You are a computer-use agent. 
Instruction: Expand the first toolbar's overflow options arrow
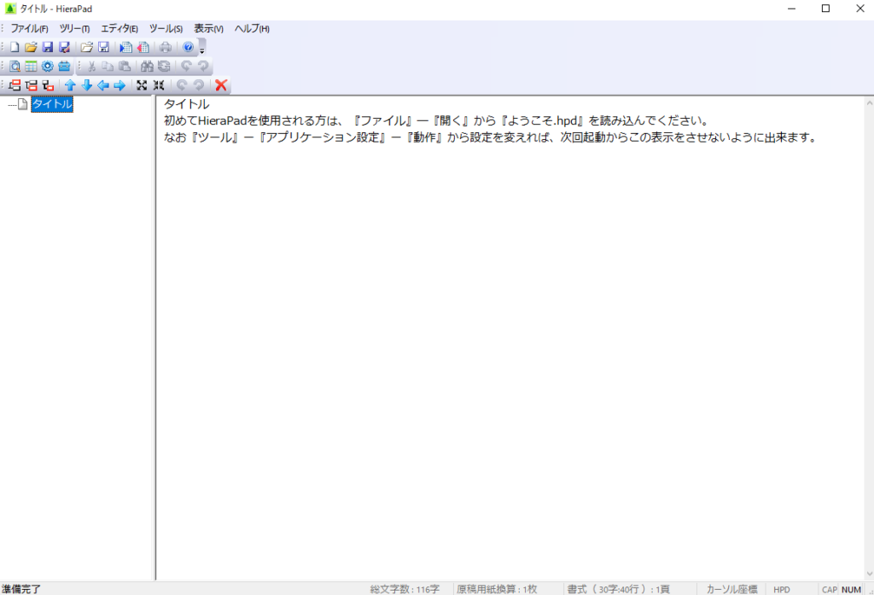[x=201, y=48]
